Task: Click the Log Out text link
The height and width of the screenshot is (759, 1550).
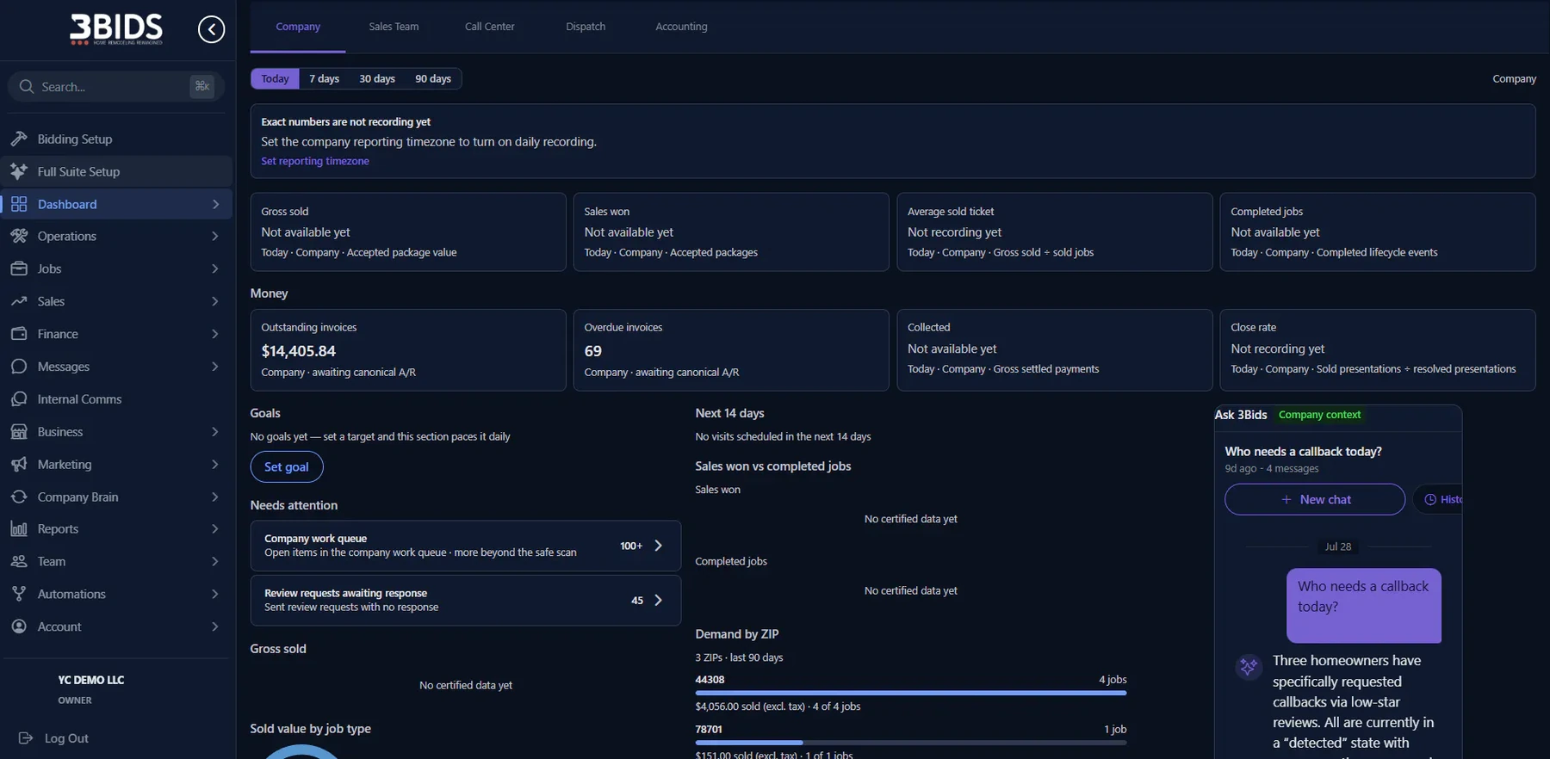Action: pos(66,738)
